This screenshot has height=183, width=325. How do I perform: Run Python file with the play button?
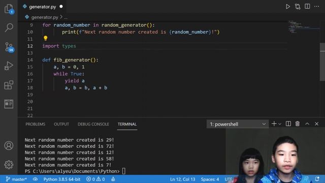click(x=288, y=7)
